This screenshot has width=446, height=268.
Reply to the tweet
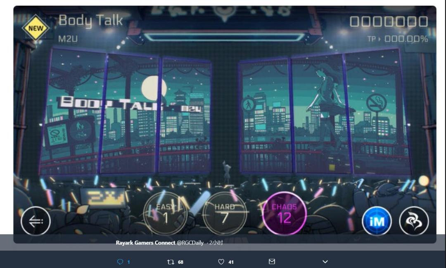pyautogui.click(x=120, y=262)
